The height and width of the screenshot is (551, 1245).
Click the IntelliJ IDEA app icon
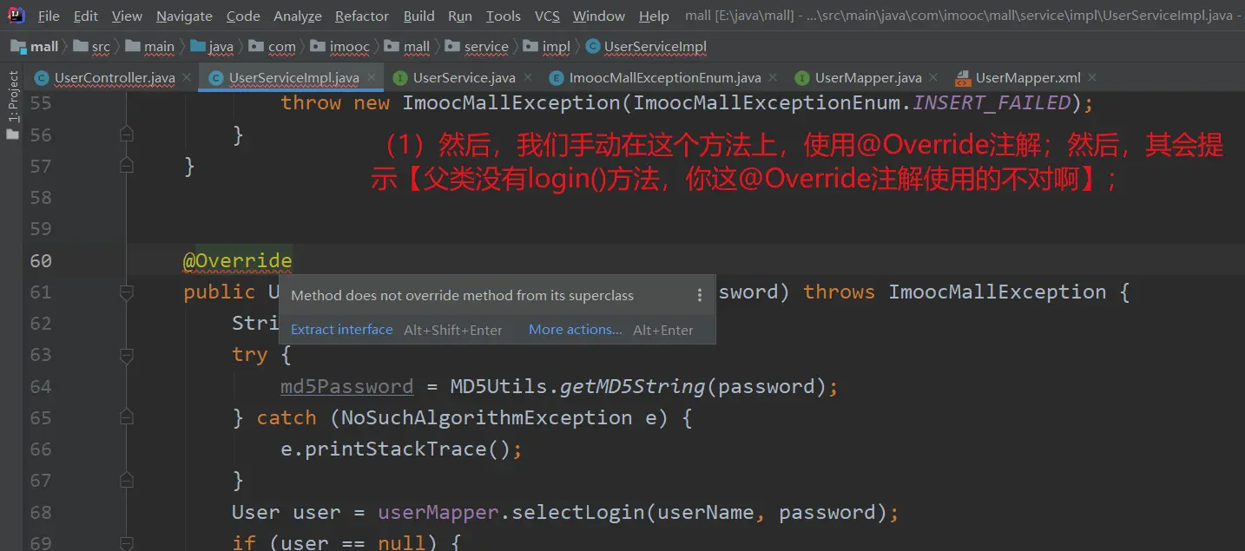tap(16, 15)
